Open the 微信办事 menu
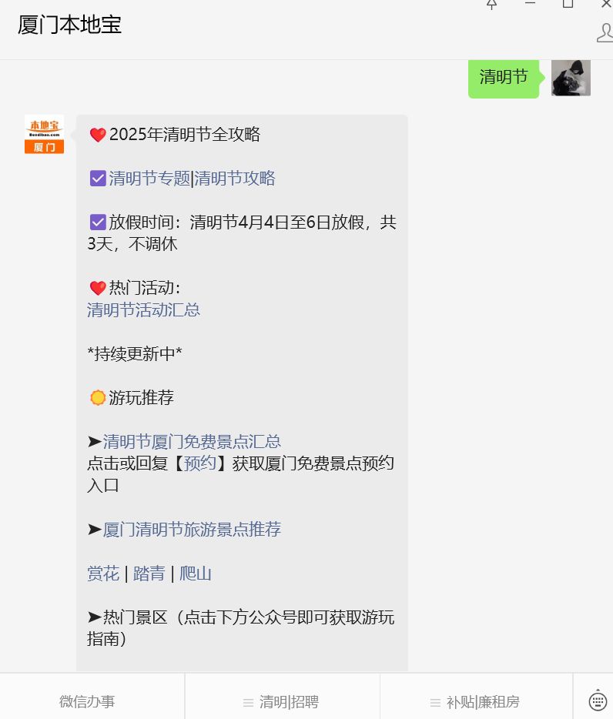613x719 pixels. click(87, 701)
